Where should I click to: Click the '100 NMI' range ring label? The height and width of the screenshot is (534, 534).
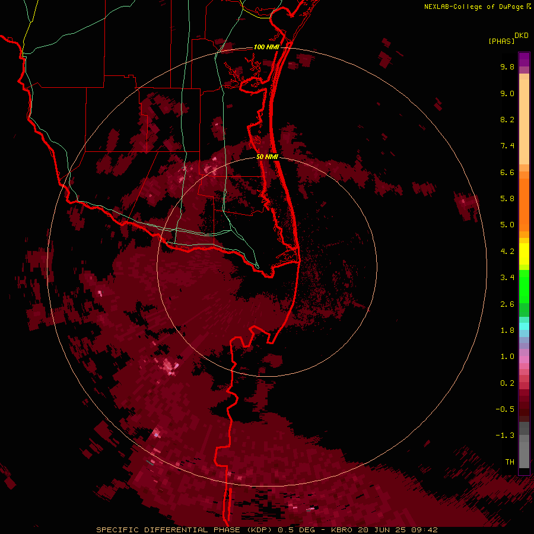click(x=266, y=47)
